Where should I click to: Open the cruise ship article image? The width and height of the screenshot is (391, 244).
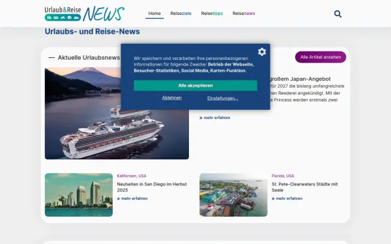[117, 113]
